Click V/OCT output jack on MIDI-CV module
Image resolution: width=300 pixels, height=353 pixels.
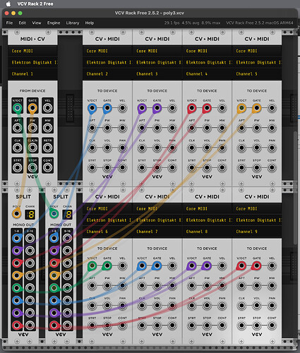point(18,108)
